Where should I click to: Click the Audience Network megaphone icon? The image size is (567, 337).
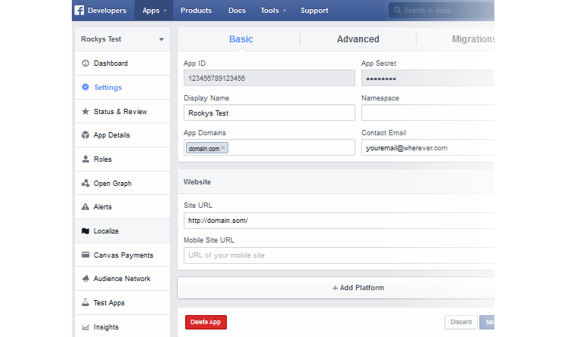click(85, 278)
